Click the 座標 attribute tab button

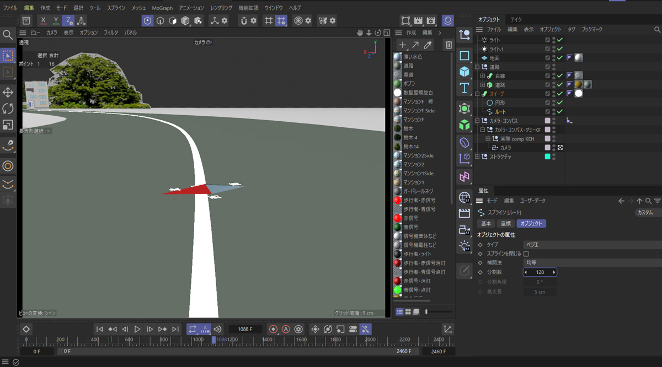pyautogui.click(x=505, y=224)
